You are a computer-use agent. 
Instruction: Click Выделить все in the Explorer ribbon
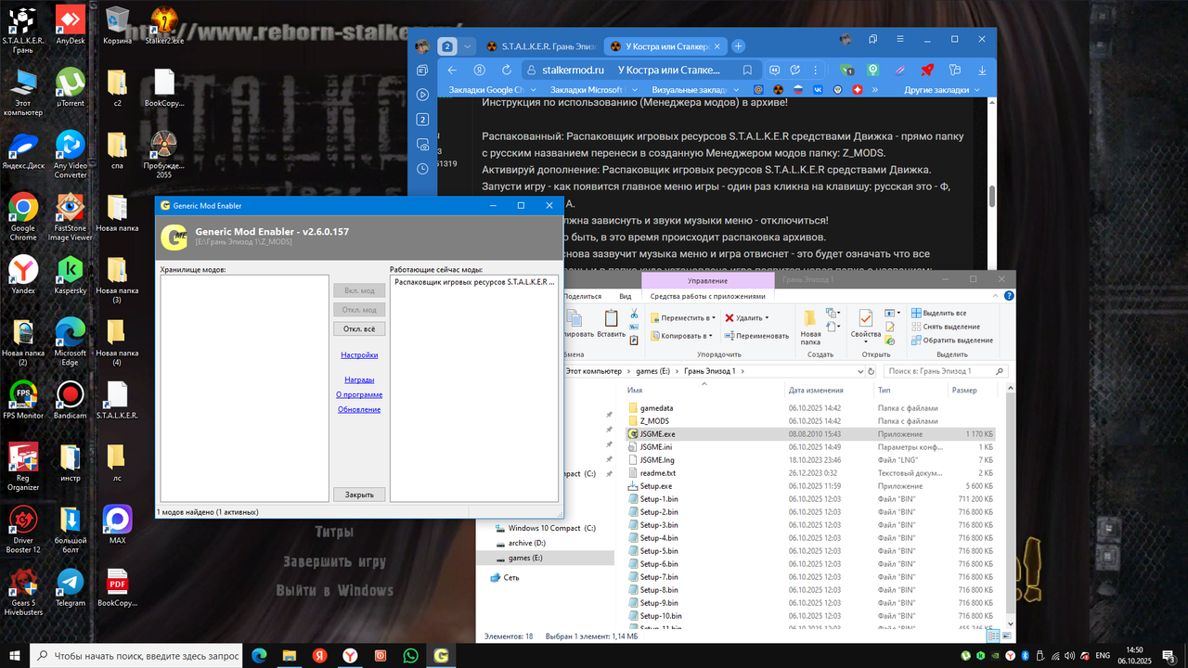pos(938,314)
